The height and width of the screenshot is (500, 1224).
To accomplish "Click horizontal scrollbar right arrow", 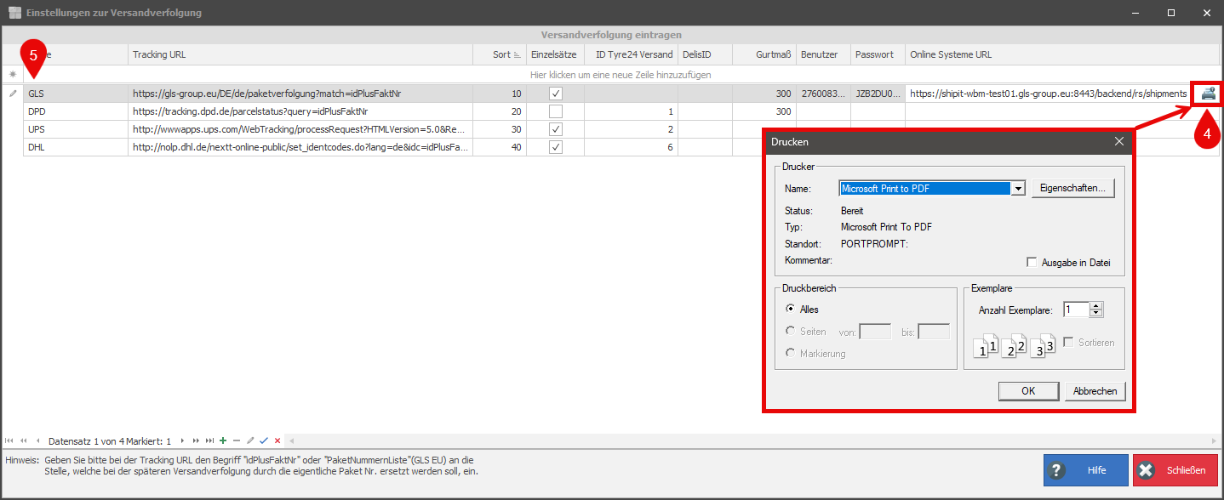I will [1214, 440].
